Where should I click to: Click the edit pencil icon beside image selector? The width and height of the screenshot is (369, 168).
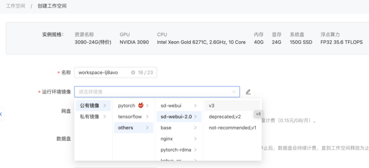(x=248, y=92)
